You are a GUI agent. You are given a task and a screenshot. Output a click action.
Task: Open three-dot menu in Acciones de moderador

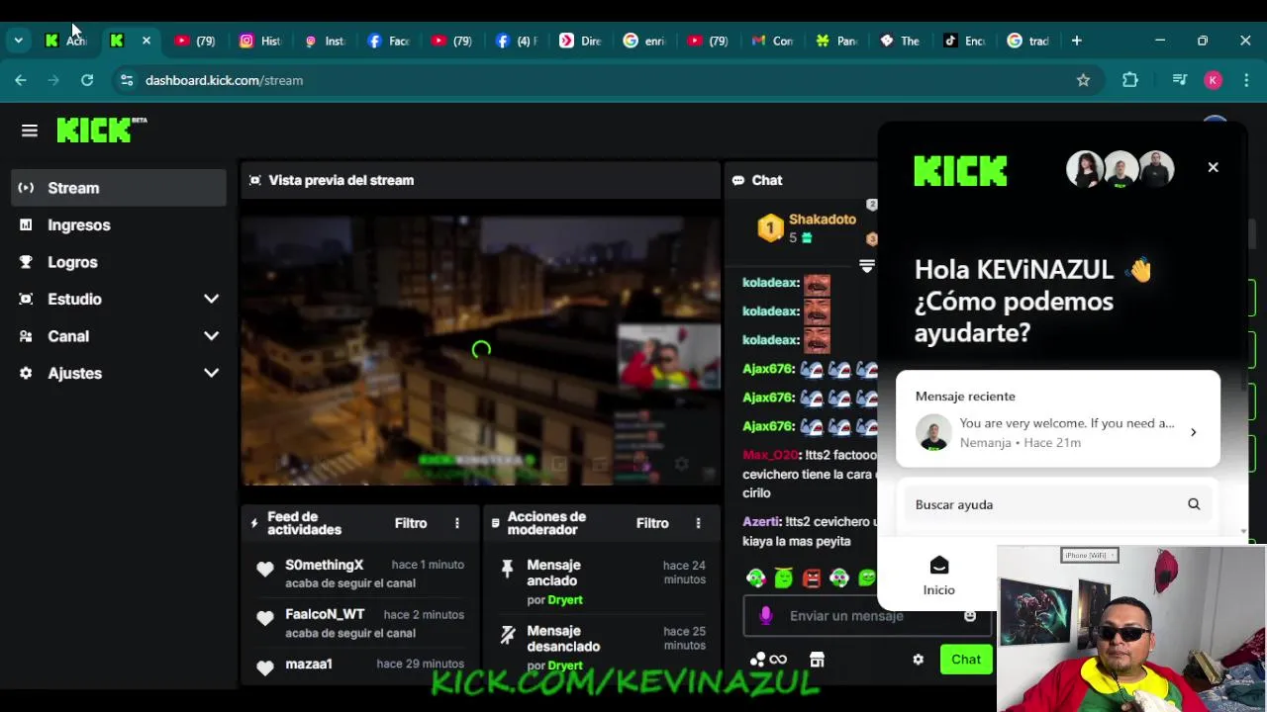(698, 523)
